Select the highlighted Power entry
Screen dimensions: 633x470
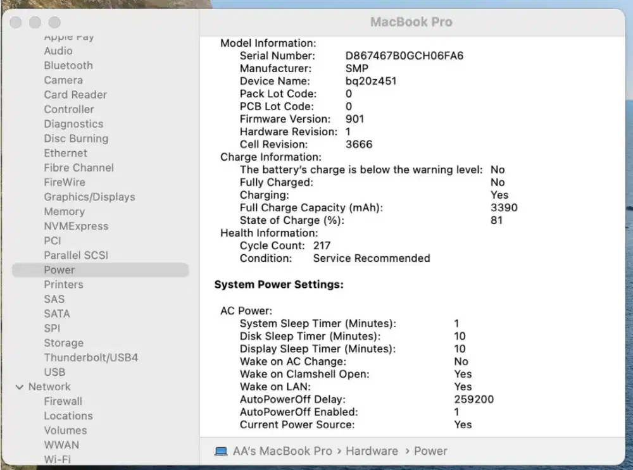pyautogui.click(x=59, y=269)
